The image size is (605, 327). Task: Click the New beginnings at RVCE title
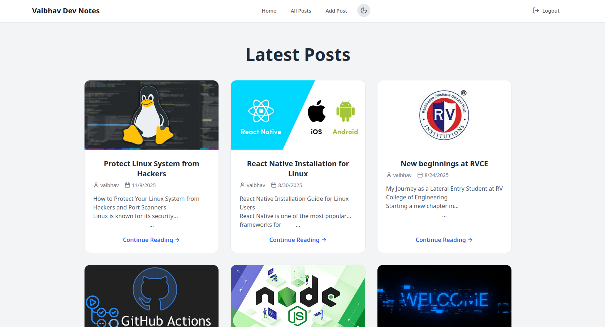point(444,164)
